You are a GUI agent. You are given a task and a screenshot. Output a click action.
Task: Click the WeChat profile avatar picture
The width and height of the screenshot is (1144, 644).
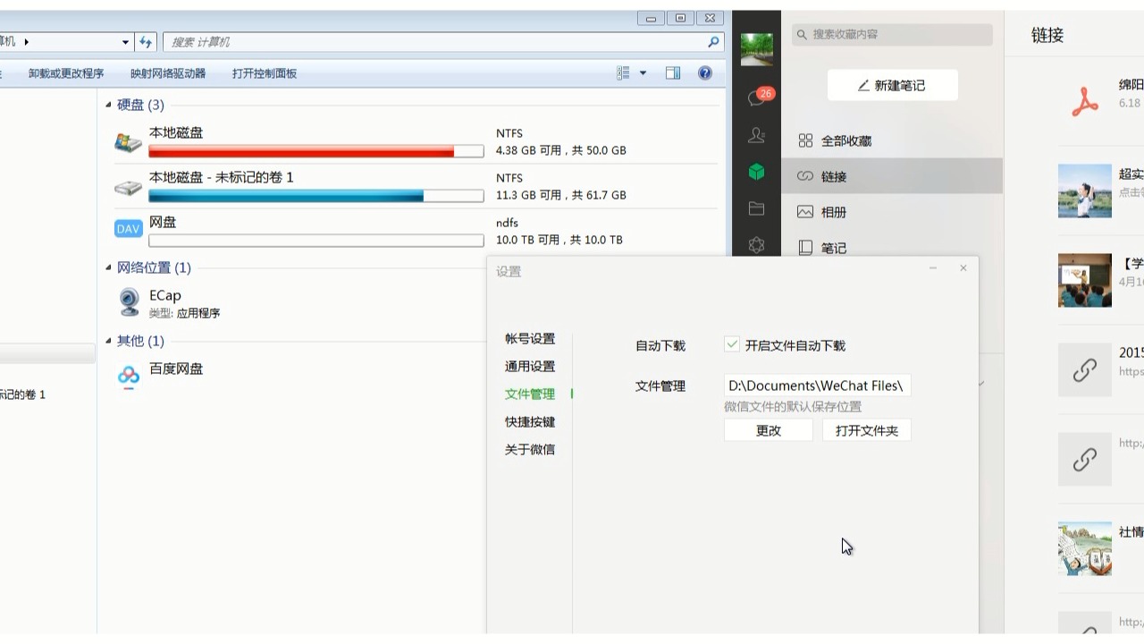(x=757, y=49)
